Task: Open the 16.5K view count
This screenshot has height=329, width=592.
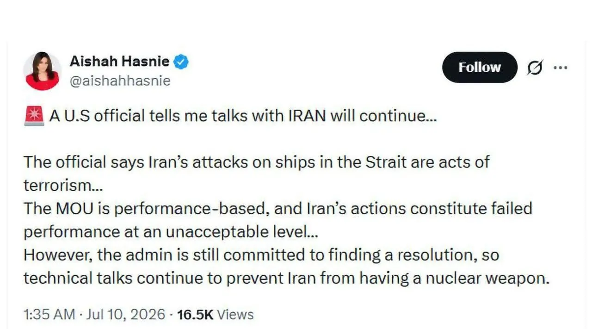Action: [195, 315]
